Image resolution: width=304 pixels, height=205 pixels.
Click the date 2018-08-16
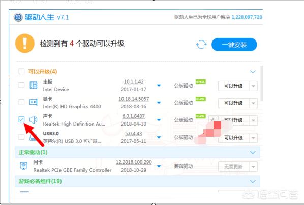(134, 107)
